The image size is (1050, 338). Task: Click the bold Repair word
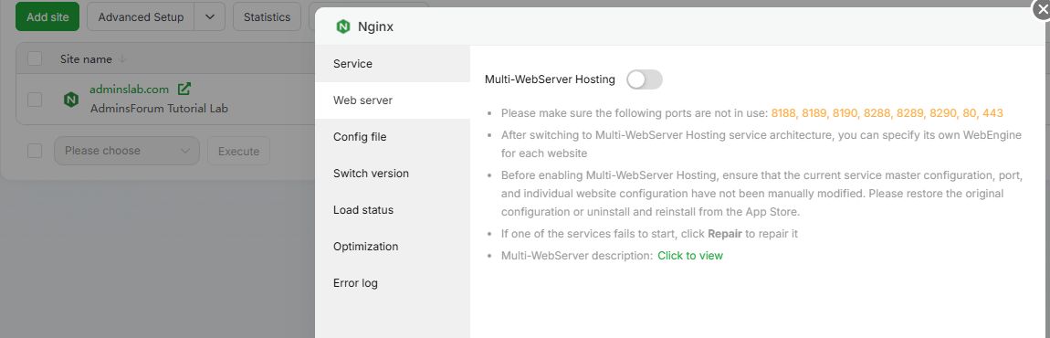[725, 234]
